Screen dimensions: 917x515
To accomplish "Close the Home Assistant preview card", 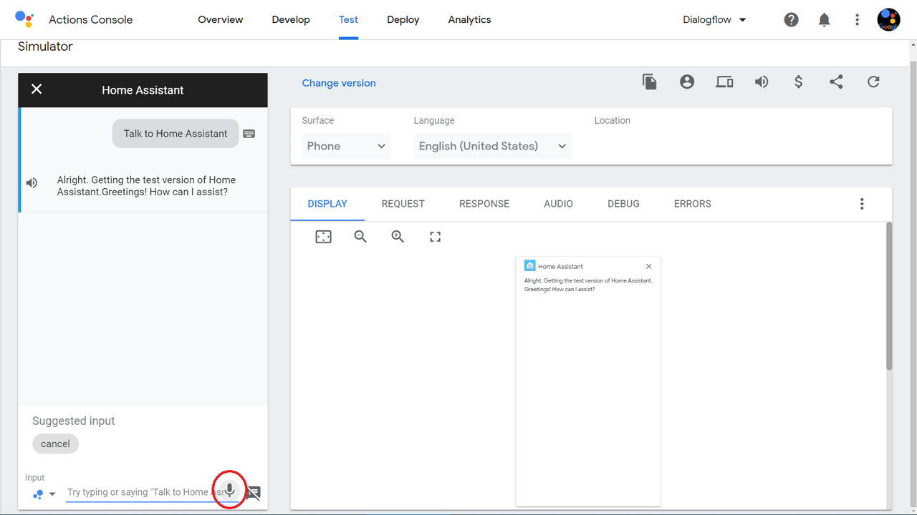I will 649,266.
